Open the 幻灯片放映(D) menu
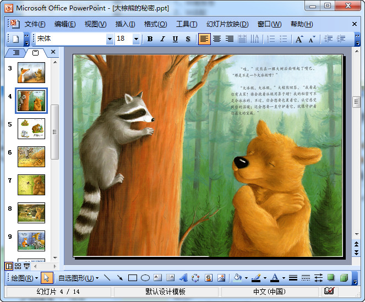Image resolution: width=365 pixels, height=302 pixels. (x=227, y=24)
